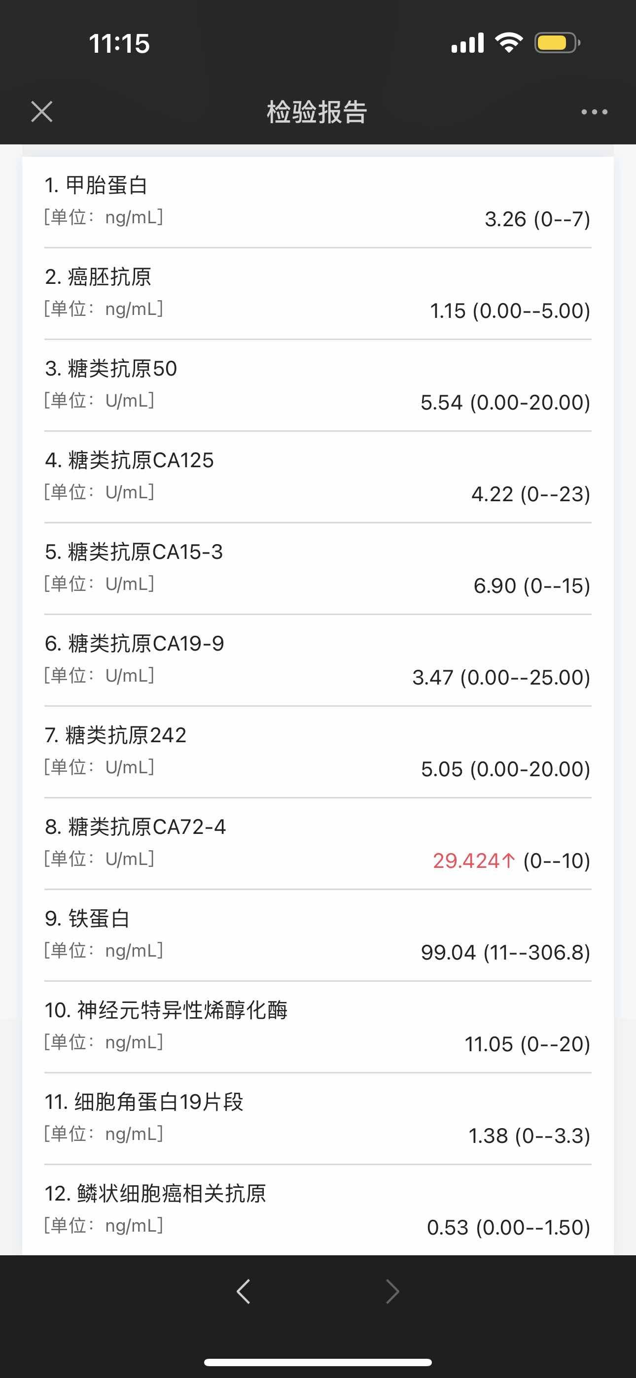Image resolution: width=636 pixels, height=1378 pixels.
Task: Tap the back navigation arrow
Action: coord(244,1291)
